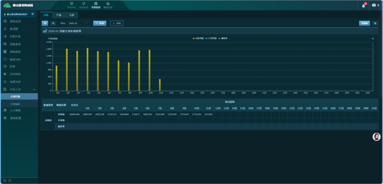Click the 2026-03 date input field
This screenshot has width=383, height=184.
click(78, 23)
